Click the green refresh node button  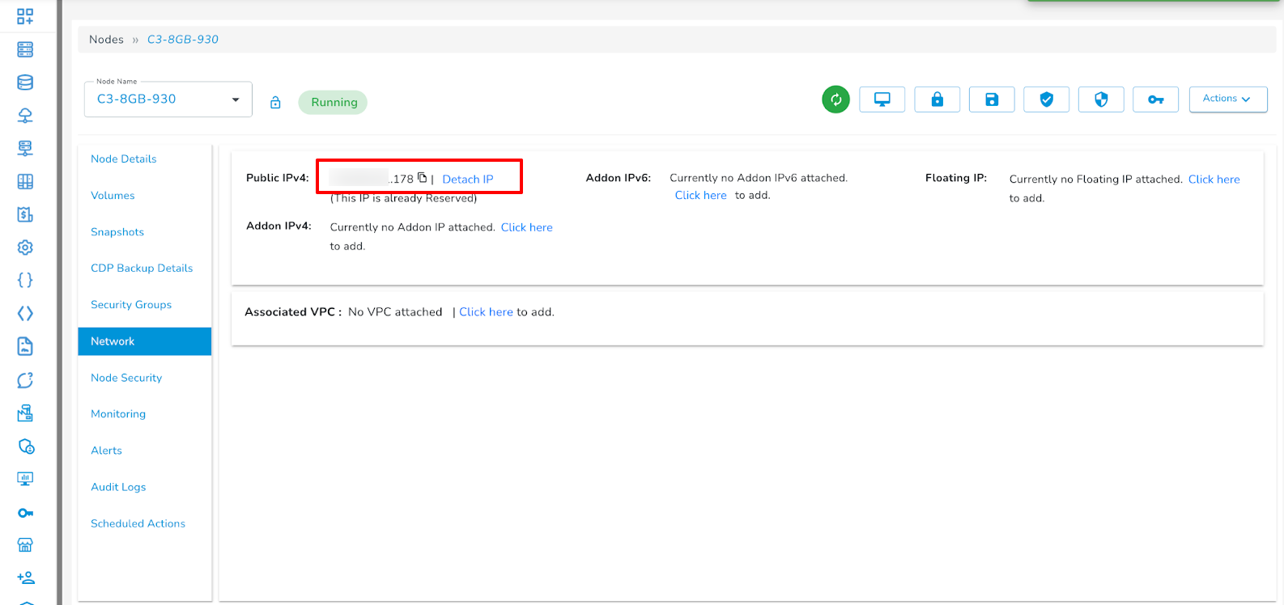pos(835,99)
